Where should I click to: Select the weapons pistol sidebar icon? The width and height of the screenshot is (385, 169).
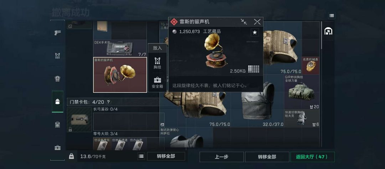pyautogui.click(x=57, y=33)
